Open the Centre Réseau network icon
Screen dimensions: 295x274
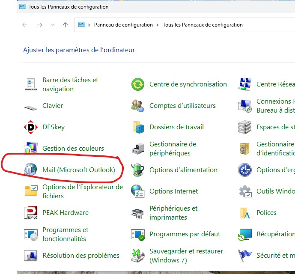point(245,84)
